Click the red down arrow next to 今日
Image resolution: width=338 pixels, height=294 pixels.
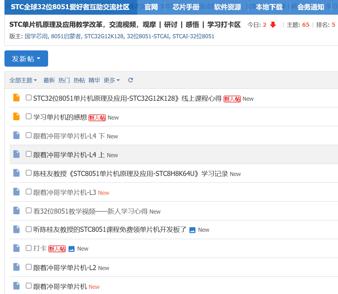click(x=273, y=25)
